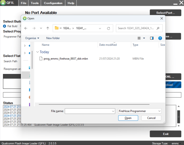
Task: Click the status log scrollbar thumb
Action: 179,117
